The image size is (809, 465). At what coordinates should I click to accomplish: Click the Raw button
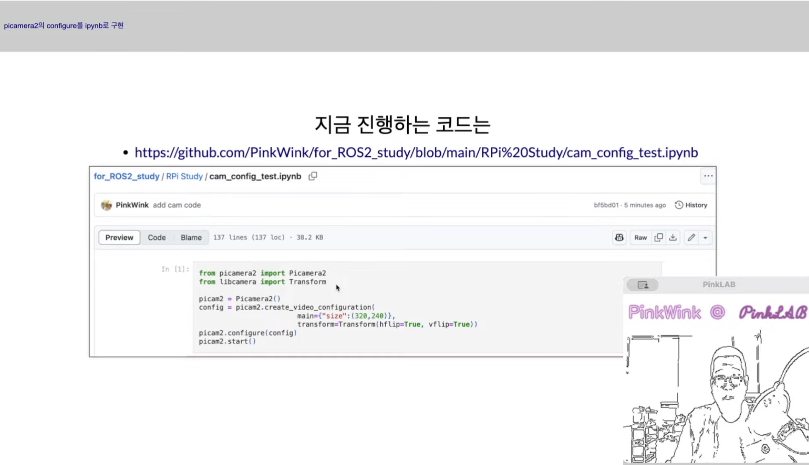(x=640, y=238)
